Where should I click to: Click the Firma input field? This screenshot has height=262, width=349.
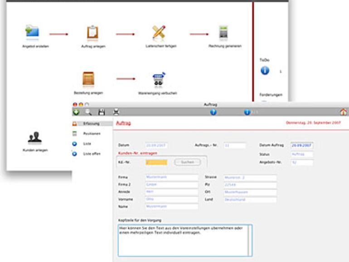(x=172, y=177)
